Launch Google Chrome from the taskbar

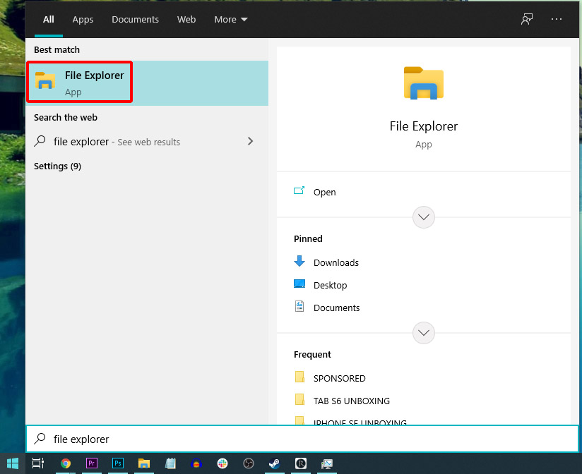click(66, 463)
